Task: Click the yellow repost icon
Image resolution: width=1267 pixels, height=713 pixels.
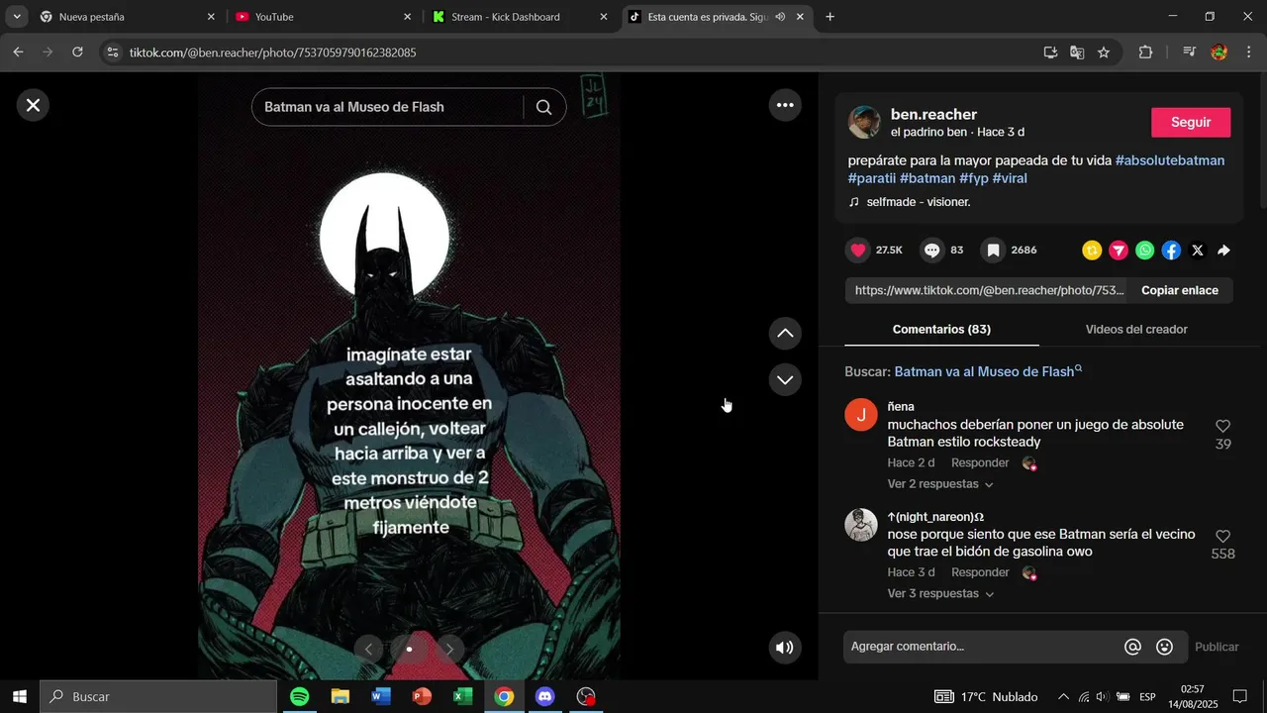Action: 1092,251
